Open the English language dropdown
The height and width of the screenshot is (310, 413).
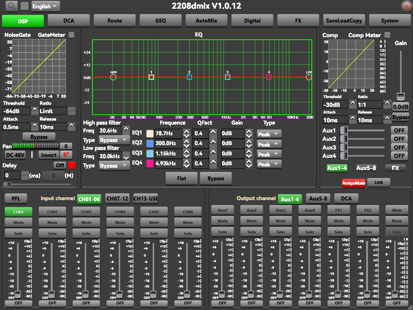tap(45, 6)
